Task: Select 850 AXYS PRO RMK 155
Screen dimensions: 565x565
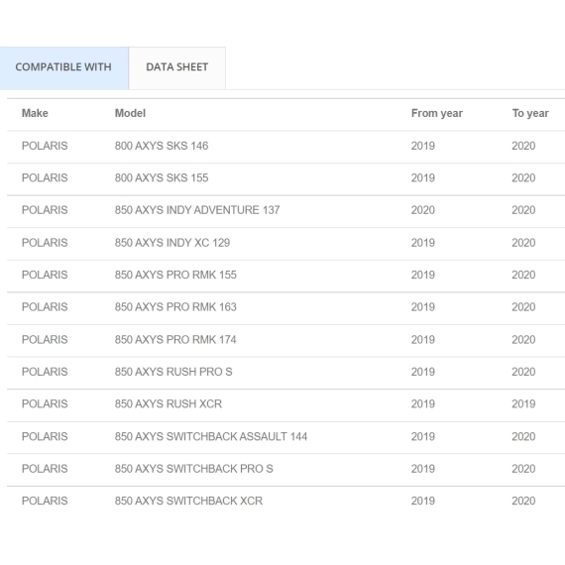Action: click(x=175, y=275)
